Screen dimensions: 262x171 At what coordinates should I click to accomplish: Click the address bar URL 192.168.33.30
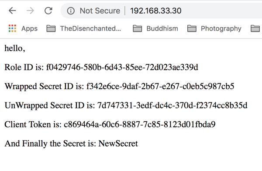coord(156,11)
